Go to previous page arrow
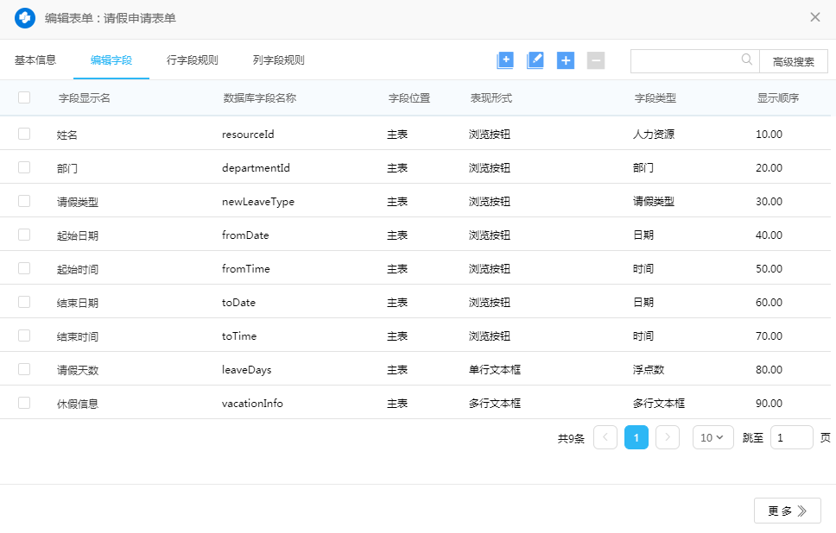Screen dimensions: 836x533 605,437
